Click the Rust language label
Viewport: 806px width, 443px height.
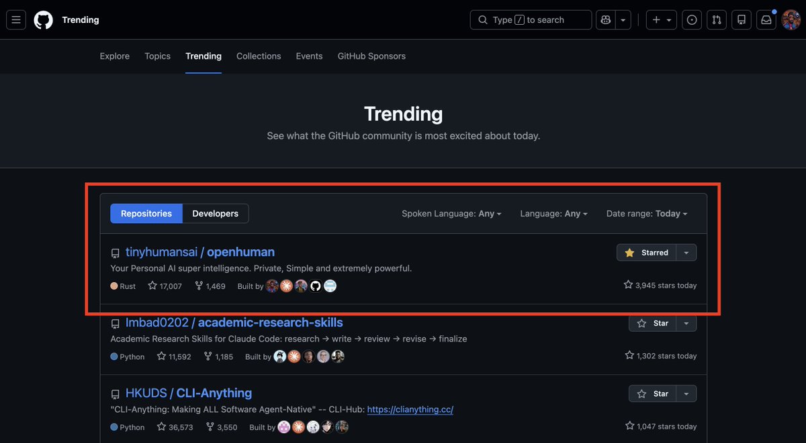[123, 286]
